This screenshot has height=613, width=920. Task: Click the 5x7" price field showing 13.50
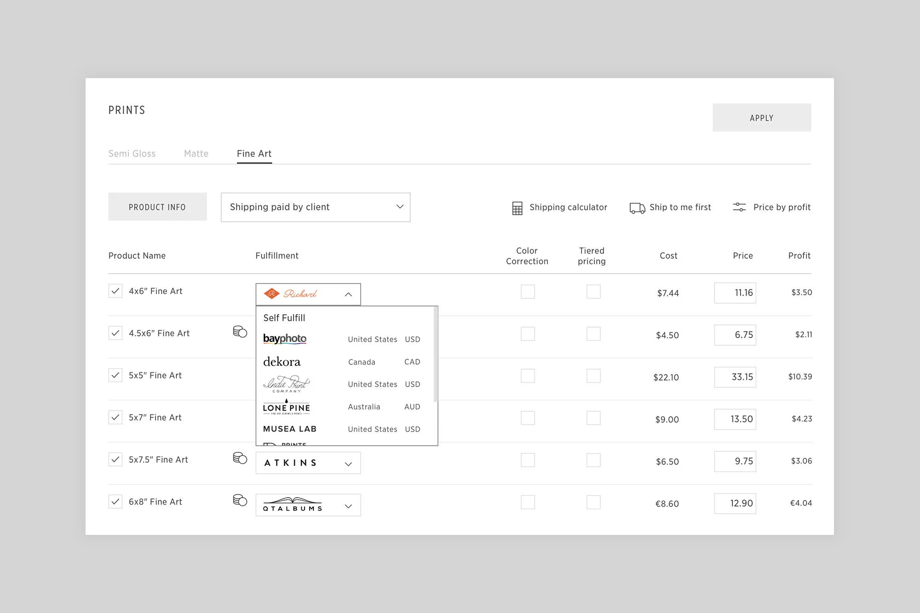pos(735,419)
